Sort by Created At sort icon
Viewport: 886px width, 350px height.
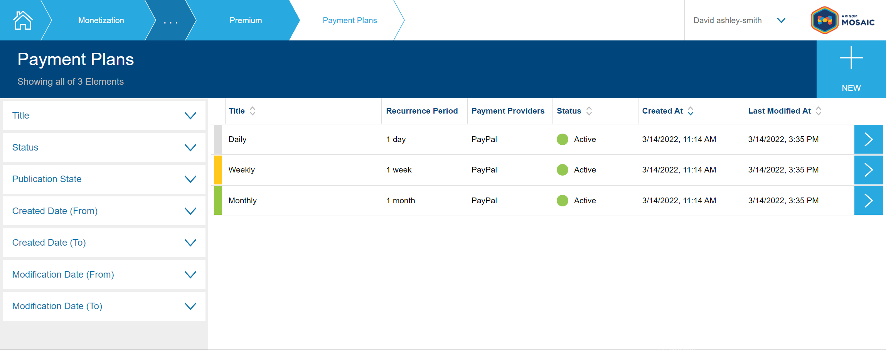(691, 111)
